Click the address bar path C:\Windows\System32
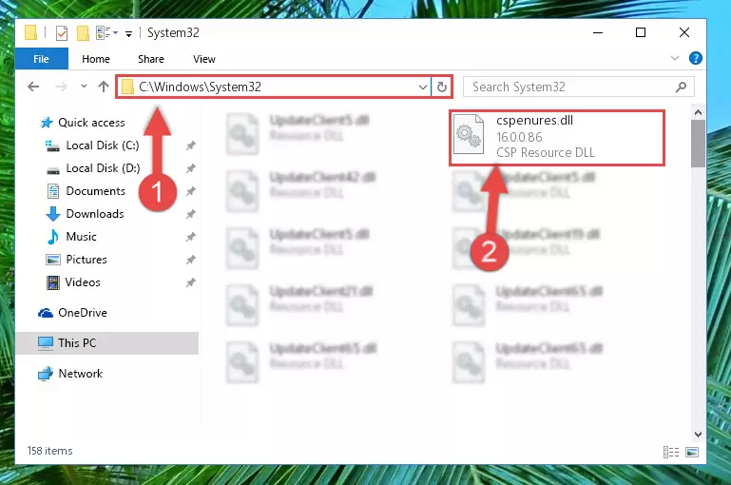This screenshot has width=731, height=485. point(200,87)
